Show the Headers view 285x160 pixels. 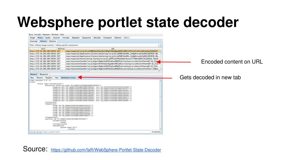tap(49, 78)
